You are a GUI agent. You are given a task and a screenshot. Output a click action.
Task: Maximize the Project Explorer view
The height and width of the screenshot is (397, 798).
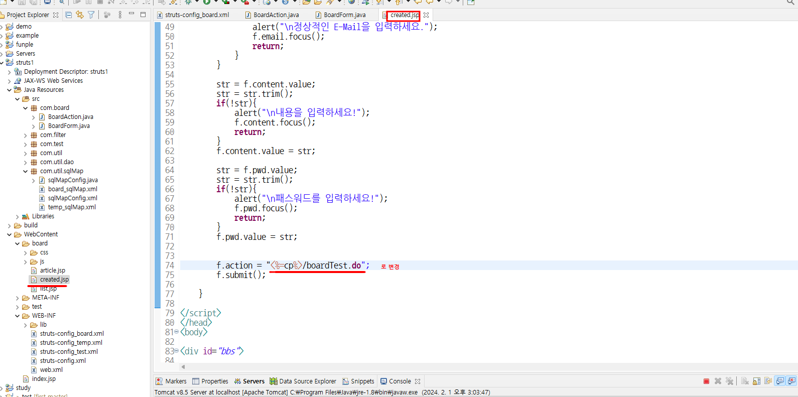click(x=143, y=14)
